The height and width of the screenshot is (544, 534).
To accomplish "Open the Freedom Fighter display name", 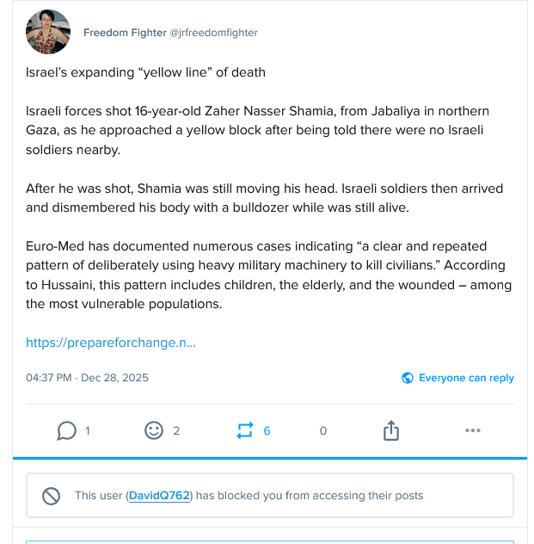I will (124, 33).
